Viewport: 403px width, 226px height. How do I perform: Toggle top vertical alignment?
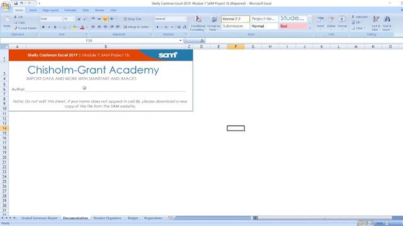coord(93,19)
